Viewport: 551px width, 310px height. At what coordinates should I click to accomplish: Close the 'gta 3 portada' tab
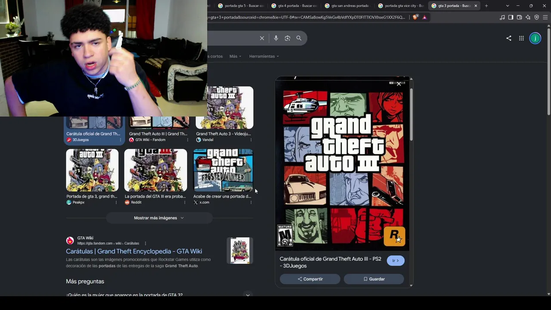click(476, 6)
